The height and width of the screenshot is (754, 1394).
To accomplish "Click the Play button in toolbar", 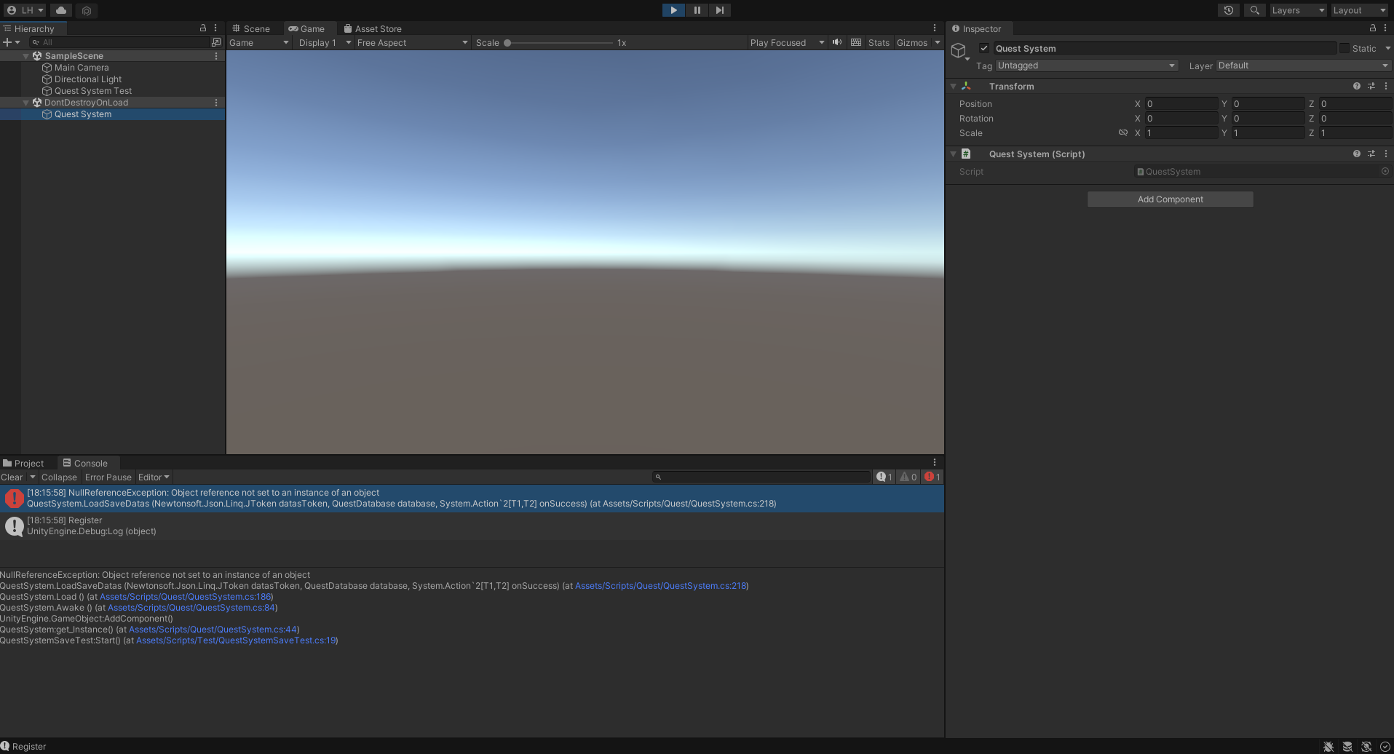I will (x=673, y=10).
